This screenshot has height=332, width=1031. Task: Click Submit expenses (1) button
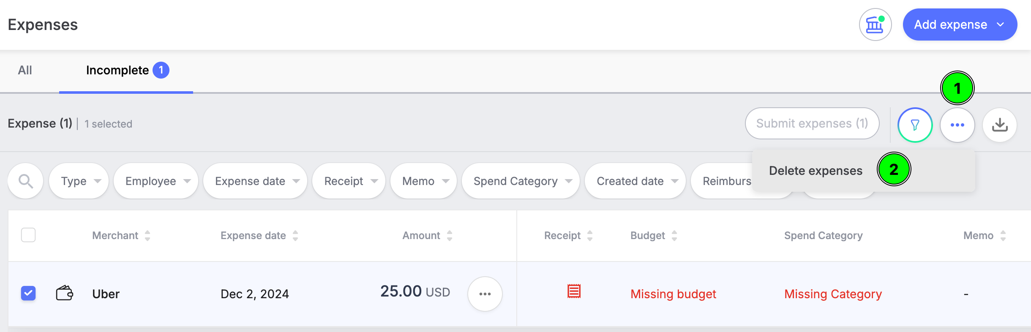[812, 123]
